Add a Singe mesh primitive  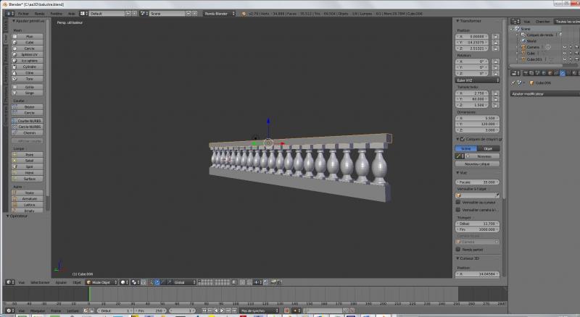tap(29, 93)
